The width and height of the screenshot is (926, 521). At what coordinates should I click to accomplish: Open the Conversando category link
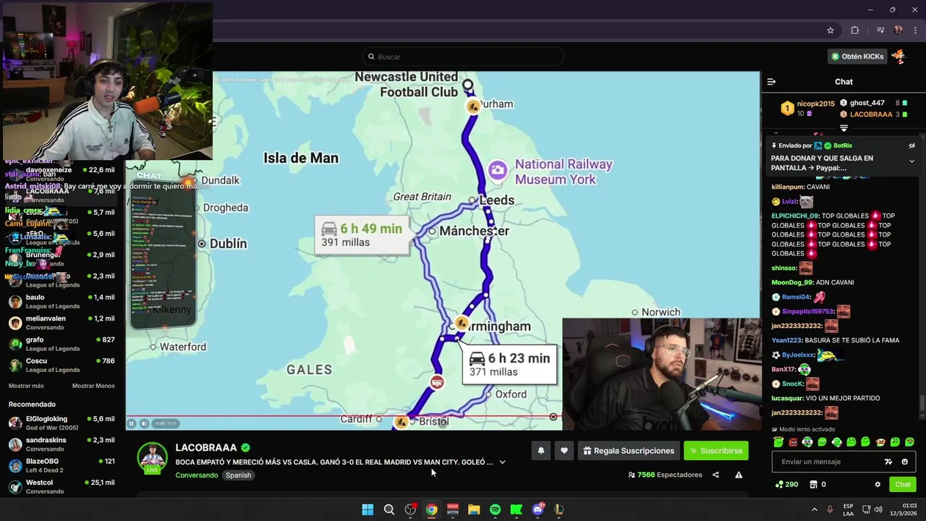[x=196, y=475]
